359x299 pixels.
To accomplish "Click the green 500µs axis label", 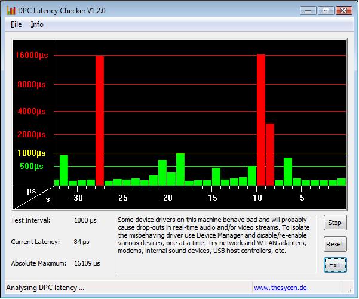I will 32,166.
